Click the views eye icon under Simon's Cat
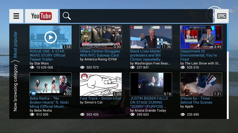This screenshot has width=238, height=133. tap(82, 114)
